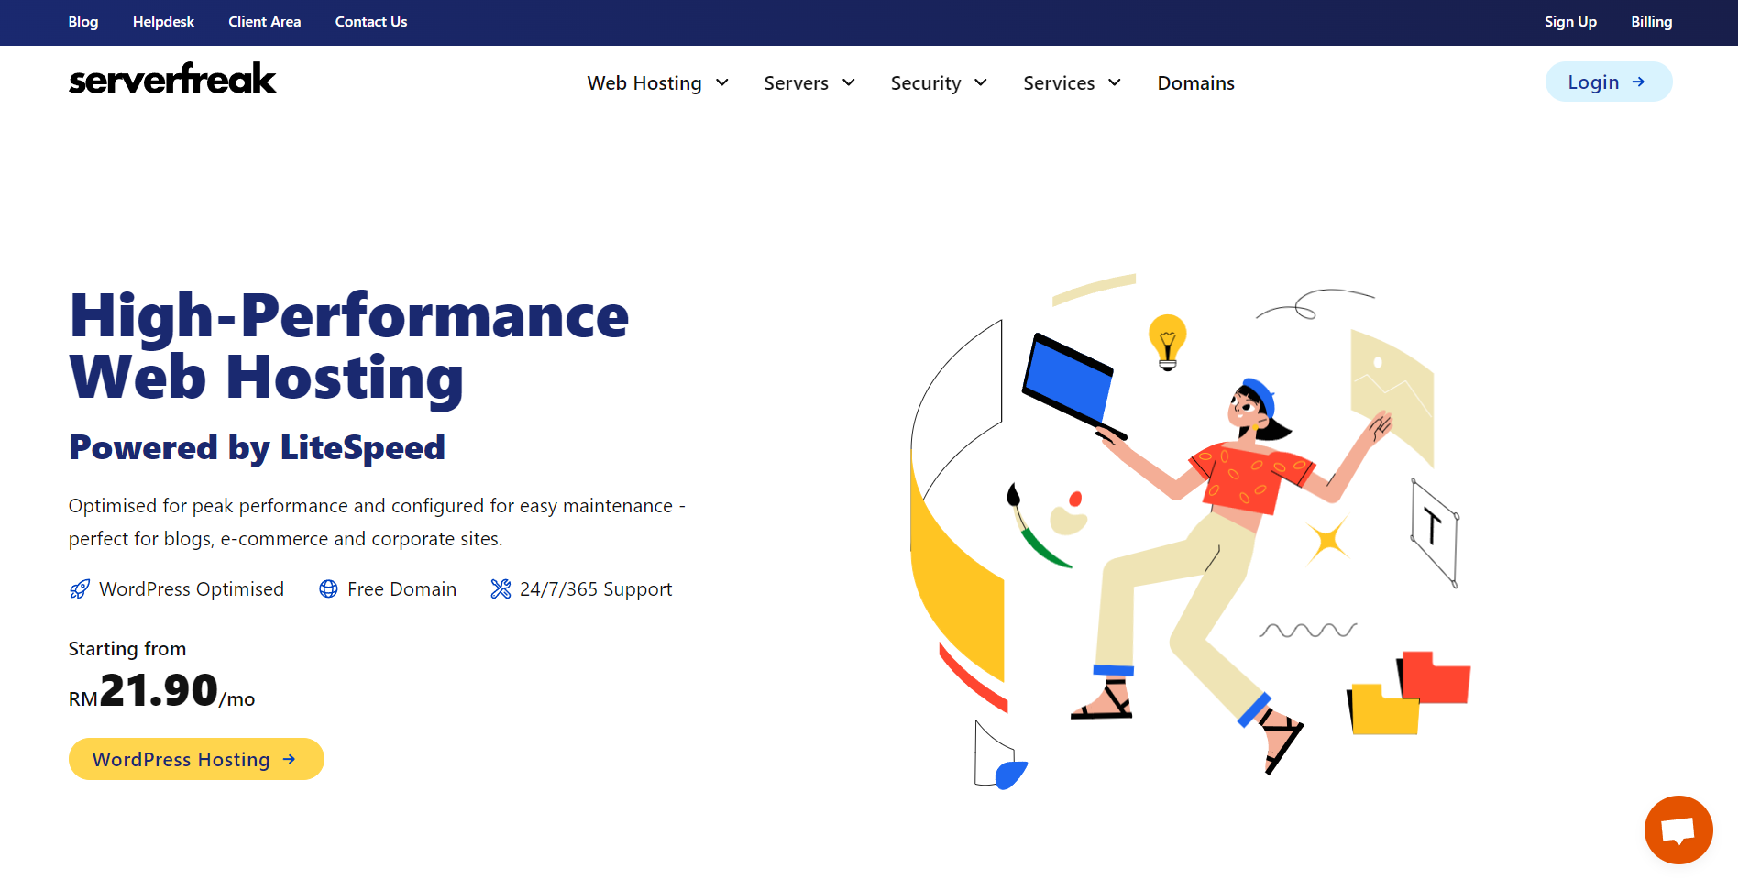Visit the Helpdesk link

(163, 22)
